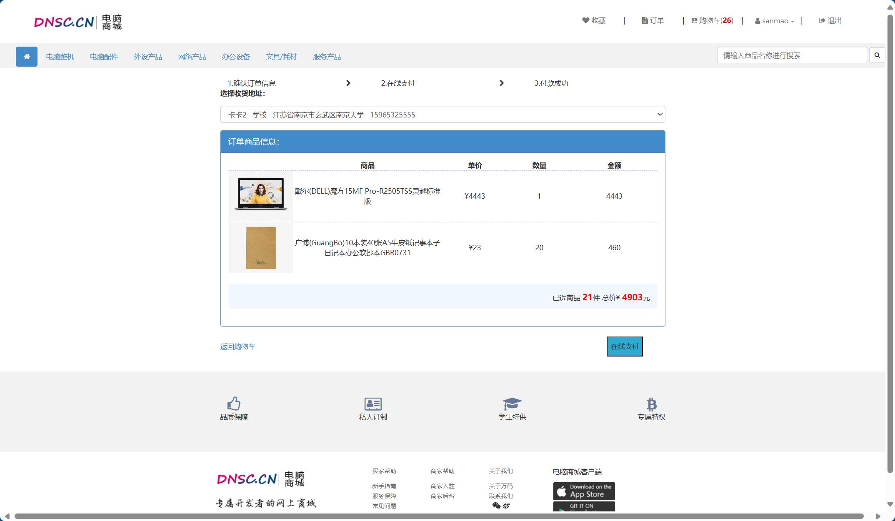Click the footer DNSC.CN logo

[x=261, y=479]
